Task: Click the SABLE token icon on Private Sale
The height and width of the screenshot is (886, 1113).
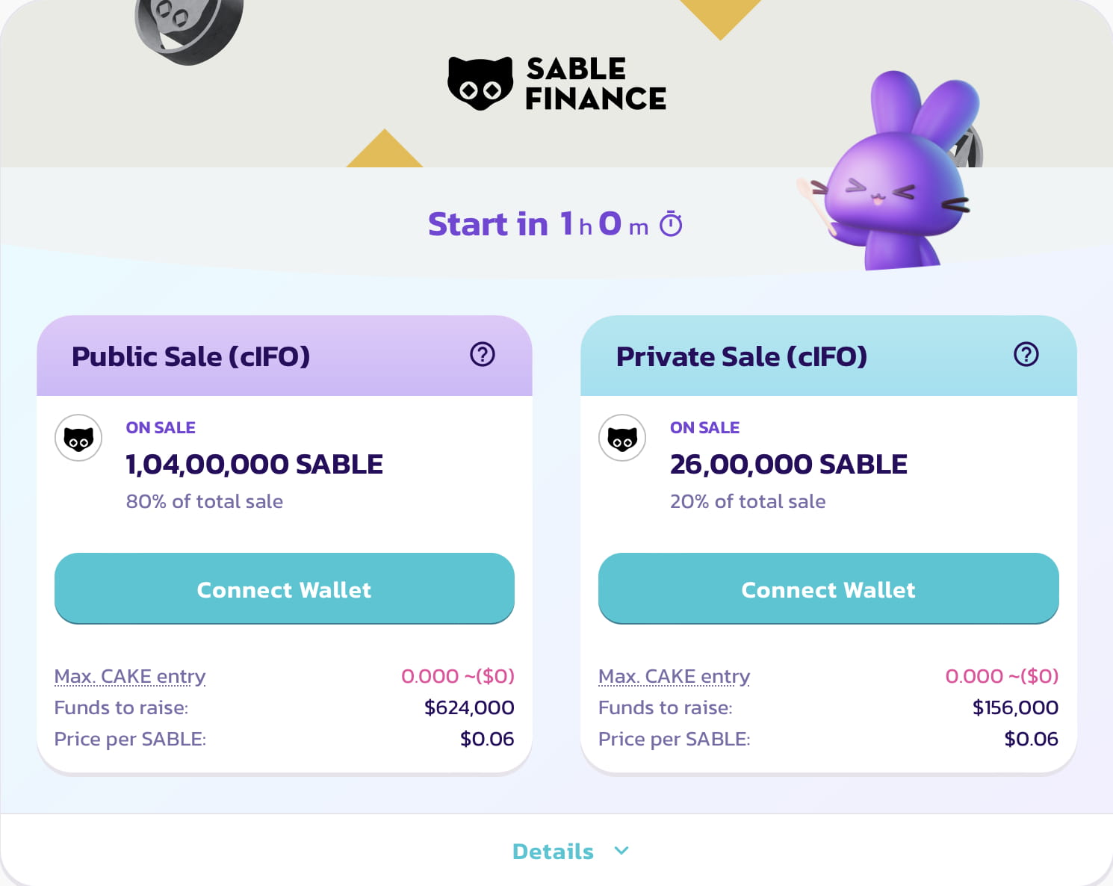Action: pyautogui.click(x=621, y=438)
